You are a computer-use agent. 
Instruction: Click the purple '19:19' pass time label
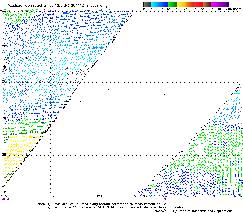(x=4, y=199)
